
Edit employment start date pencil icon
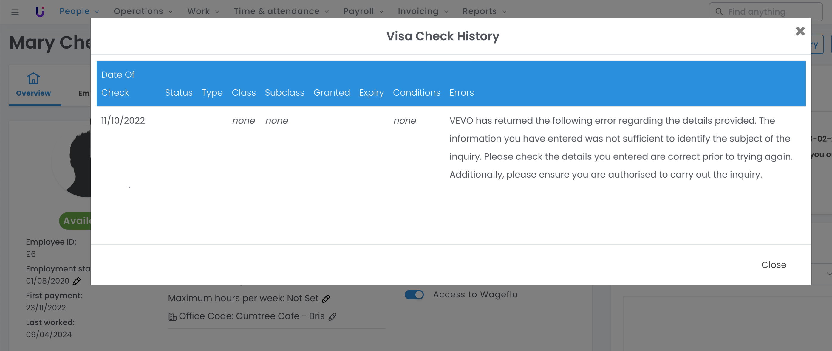(x=77, y=281)
